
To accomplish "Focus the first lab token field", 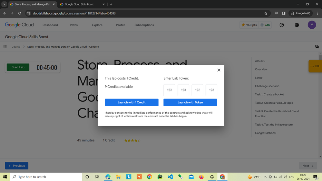I will [169, 90].
